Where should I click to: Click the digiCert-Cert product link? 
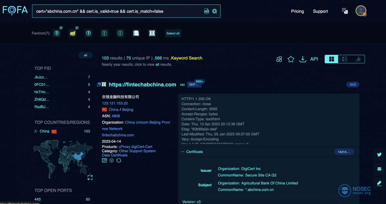coord(142,147)
